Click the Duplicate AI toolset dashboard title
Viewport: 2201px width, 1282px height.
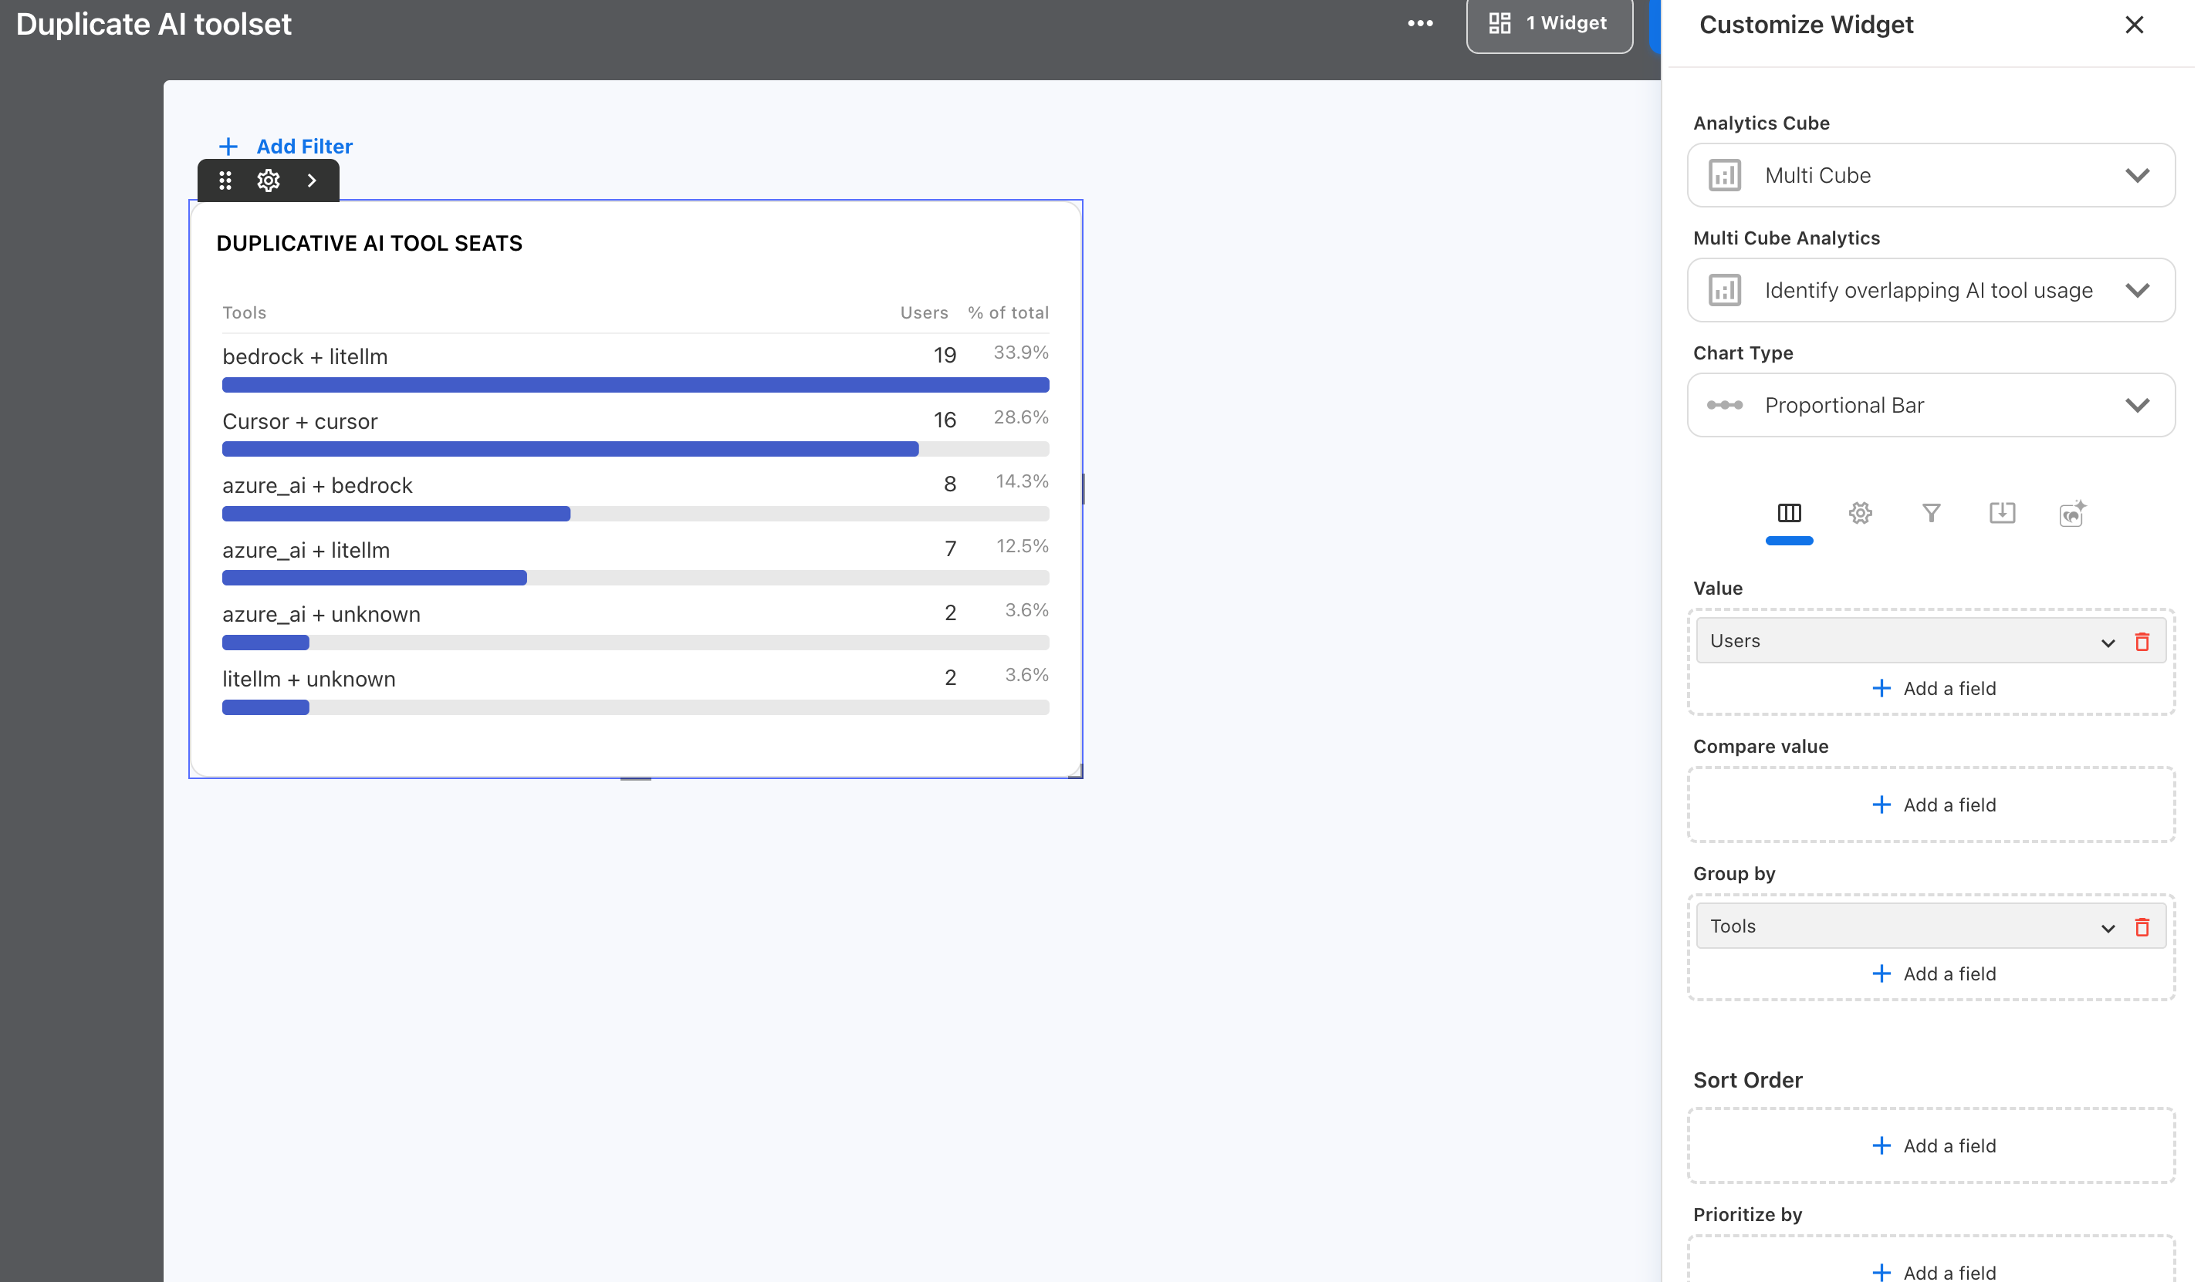coord(154,25)
